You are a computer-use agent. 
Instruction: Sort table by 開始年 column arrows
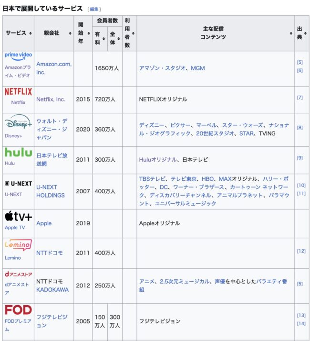89,33
